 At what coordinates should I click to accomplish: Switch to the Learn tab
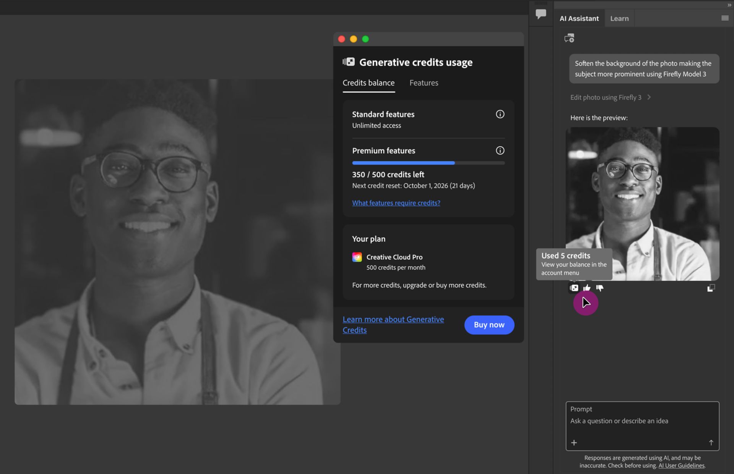tap(619, 18)
